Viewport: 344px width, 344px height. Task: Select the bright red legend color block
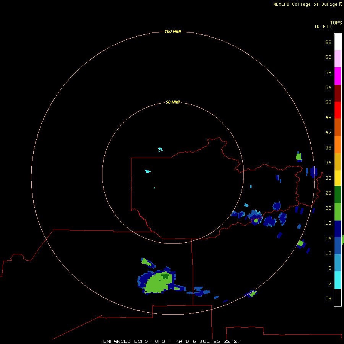pos(338,110)
